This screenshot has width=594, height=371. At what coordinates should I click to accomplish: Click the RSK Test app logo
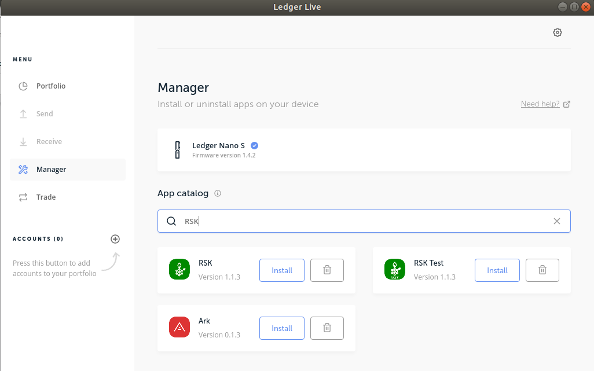pyautogui.click(x=395, y=270)
